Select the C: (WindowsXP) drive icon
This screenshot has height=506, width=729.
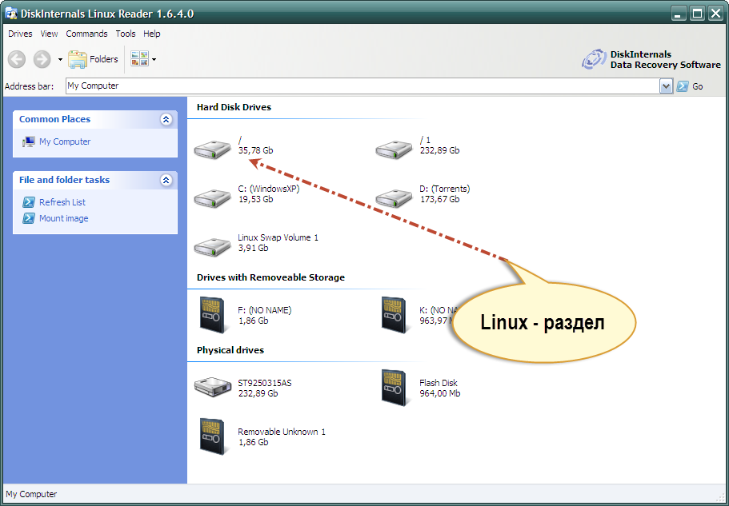(x=212, y=197)
